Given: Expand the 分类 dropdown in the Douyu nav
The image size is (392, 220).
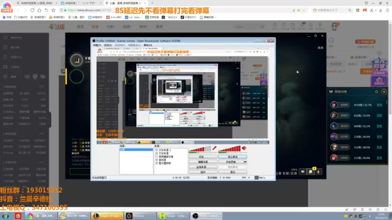Looking at the screenshot, I should [110, 26].
